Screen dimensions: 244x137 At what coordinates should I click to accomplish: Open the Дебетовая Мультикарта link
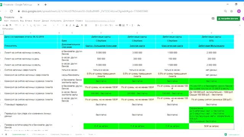point(211,46)
